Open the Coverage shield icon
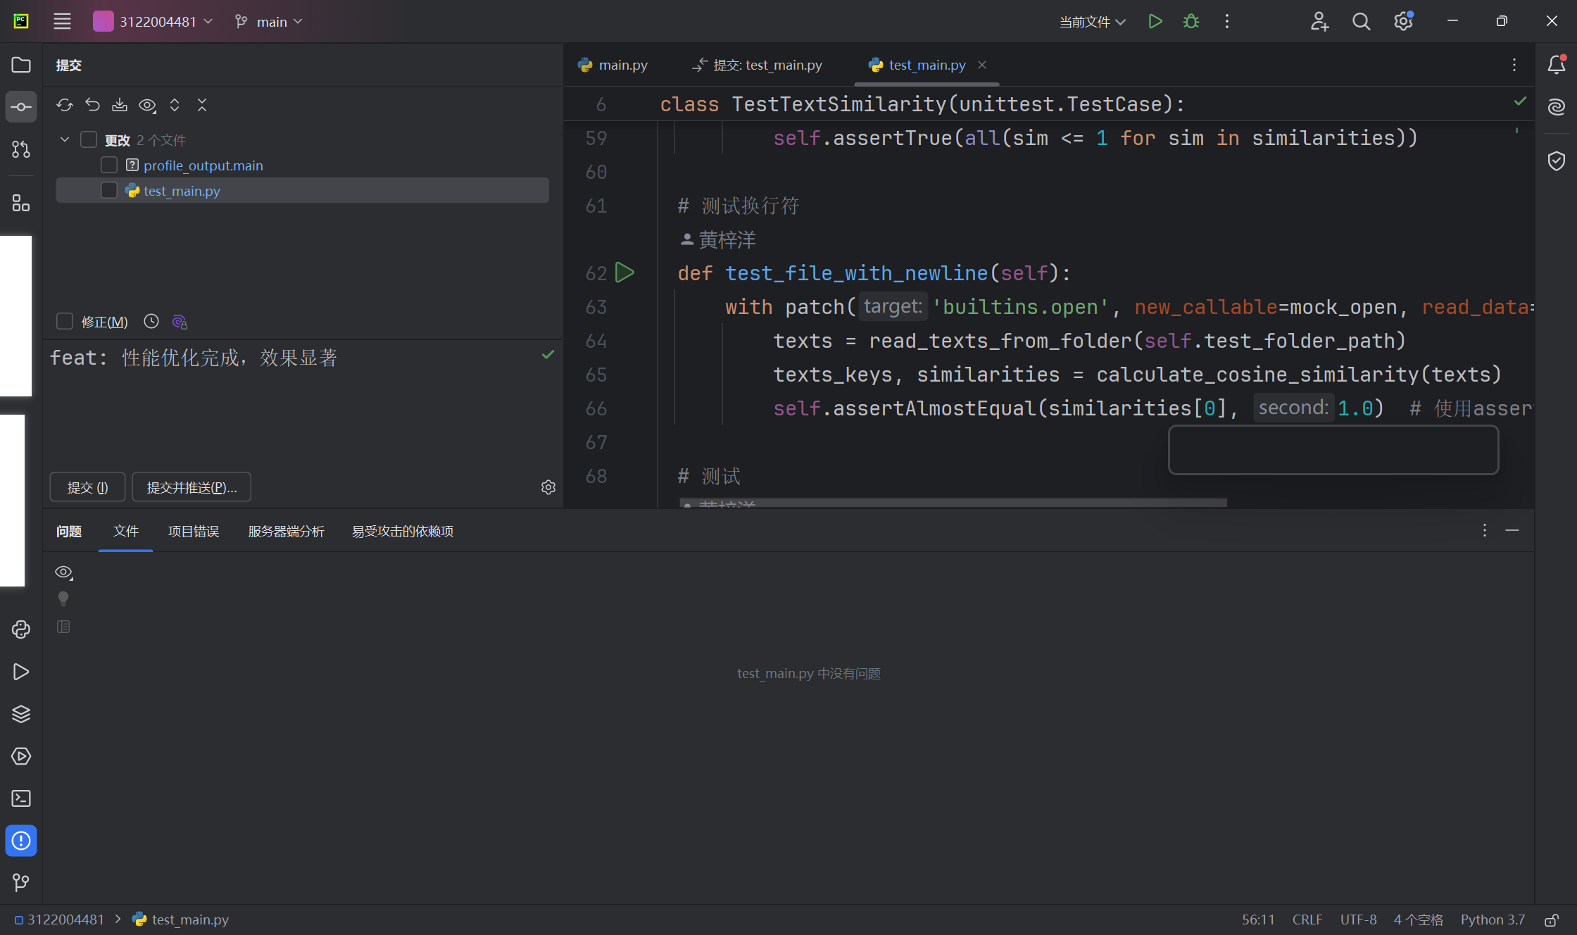The height and width of the screenshot is (935, 1577). point(1557,161)
